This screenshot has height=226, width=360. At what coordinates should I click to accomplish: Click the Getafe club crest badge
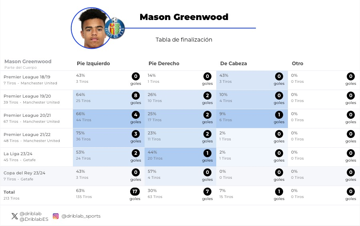pyautogui.click(x=115, y=28)
